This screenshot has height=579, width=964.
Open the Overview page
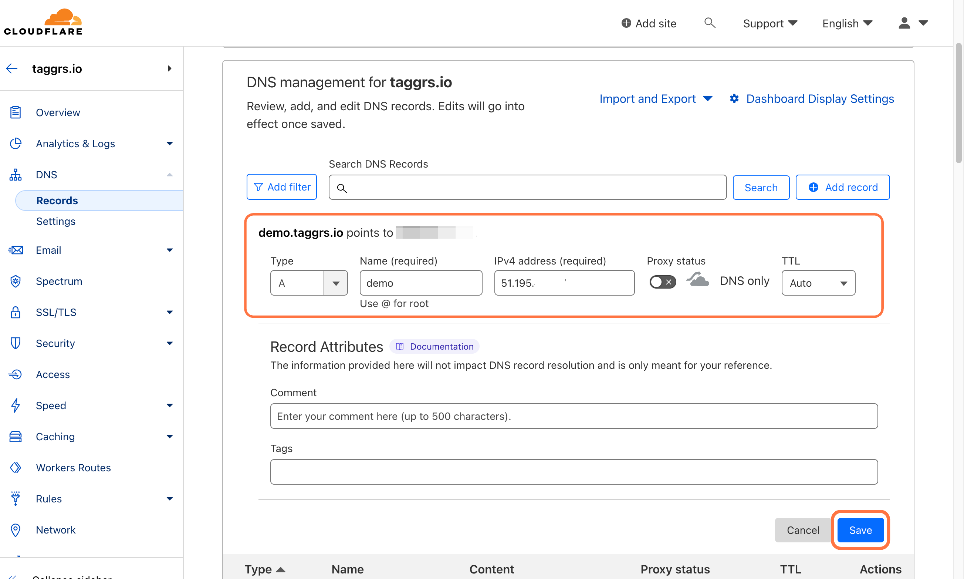click(x=58, y=112)
